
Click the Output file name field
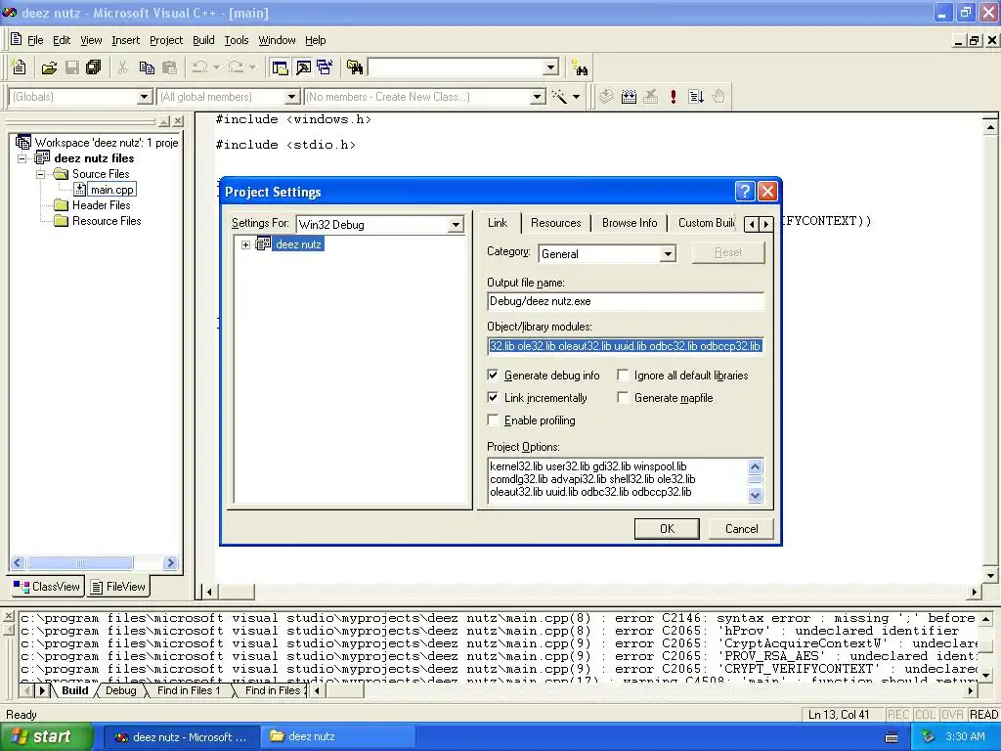tap(625, 301)
